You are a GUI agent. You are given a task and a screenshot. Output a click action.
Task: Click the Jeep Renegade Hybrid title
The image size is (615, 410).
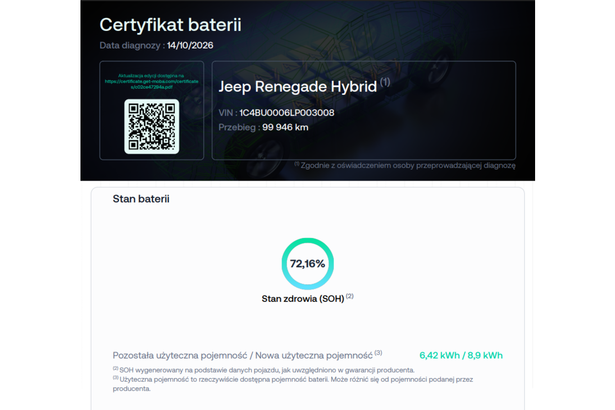coord(298,87)
